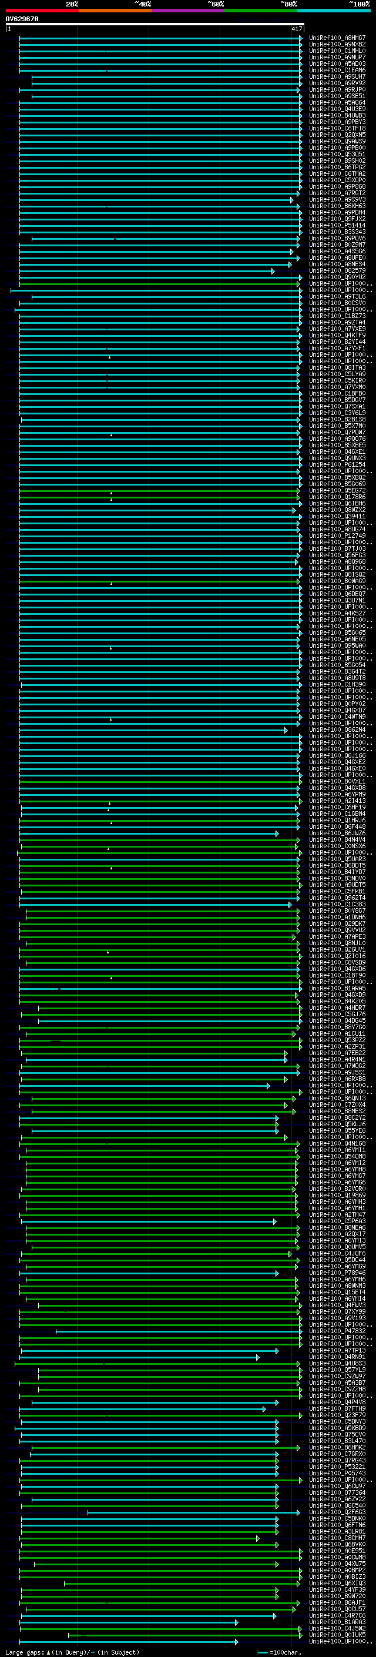
Task: Click hit label UniRef100_B9PQV6
Action: coord(337,239)
